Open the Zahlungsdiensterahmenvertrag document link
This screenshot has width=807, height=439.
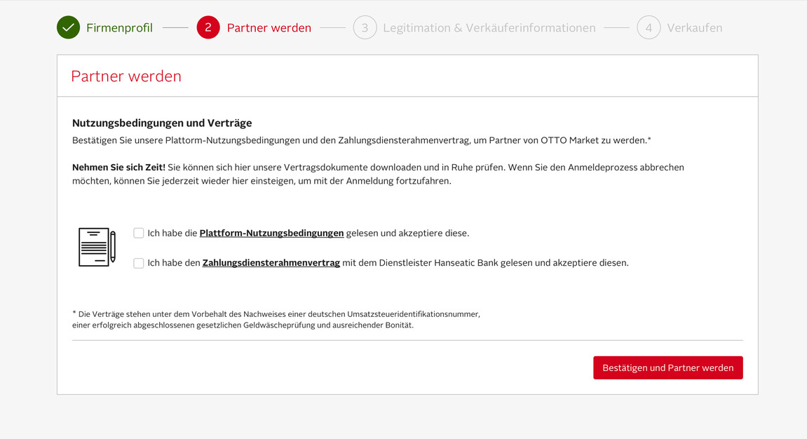(271, 262)
